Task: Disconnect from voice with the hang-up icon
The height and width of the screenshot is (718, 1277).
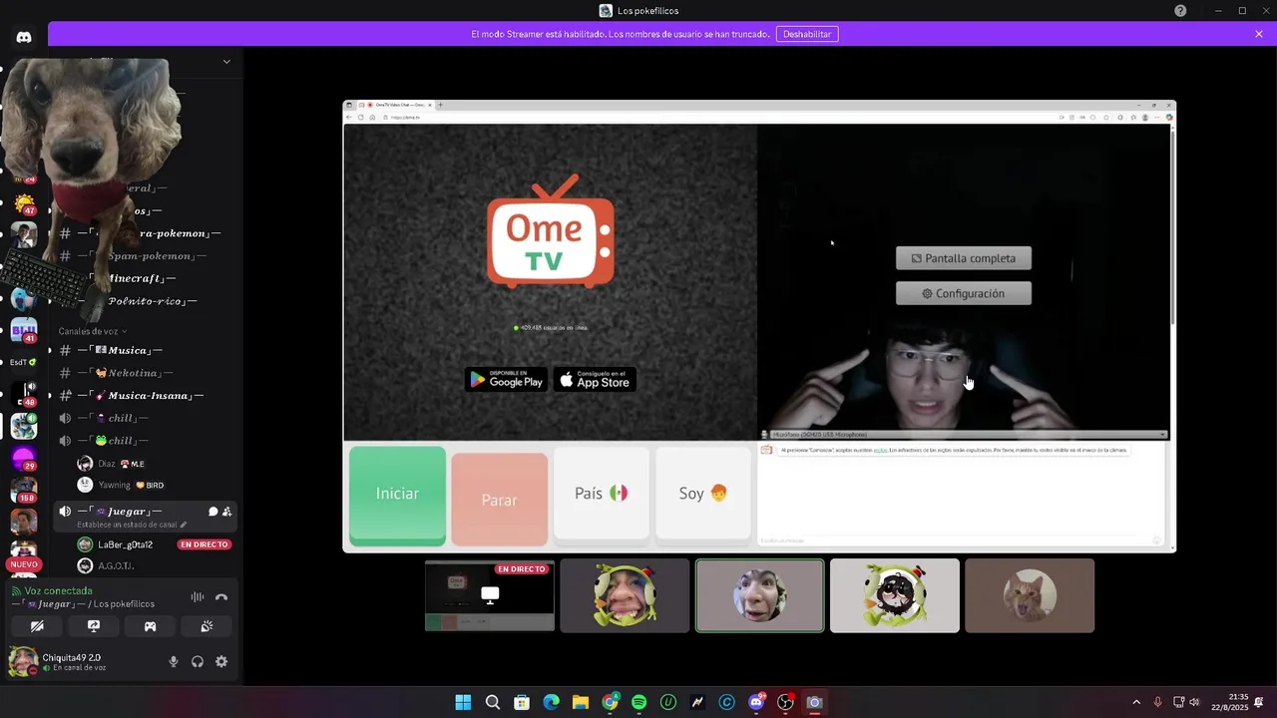Action: pyautogui.click(x=221, y=596)
